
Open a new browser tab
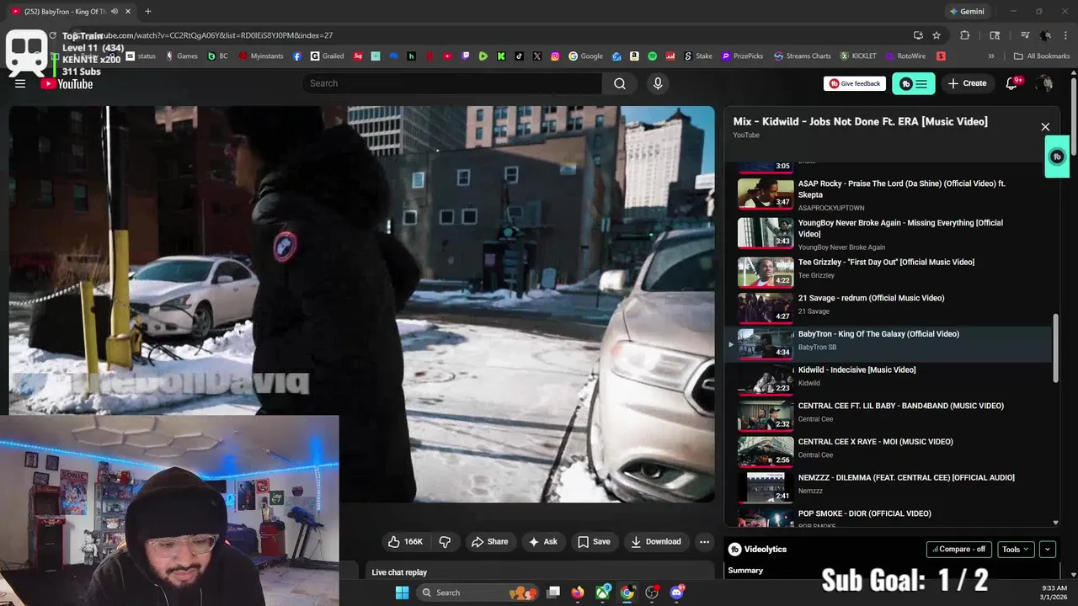(147, 12)
